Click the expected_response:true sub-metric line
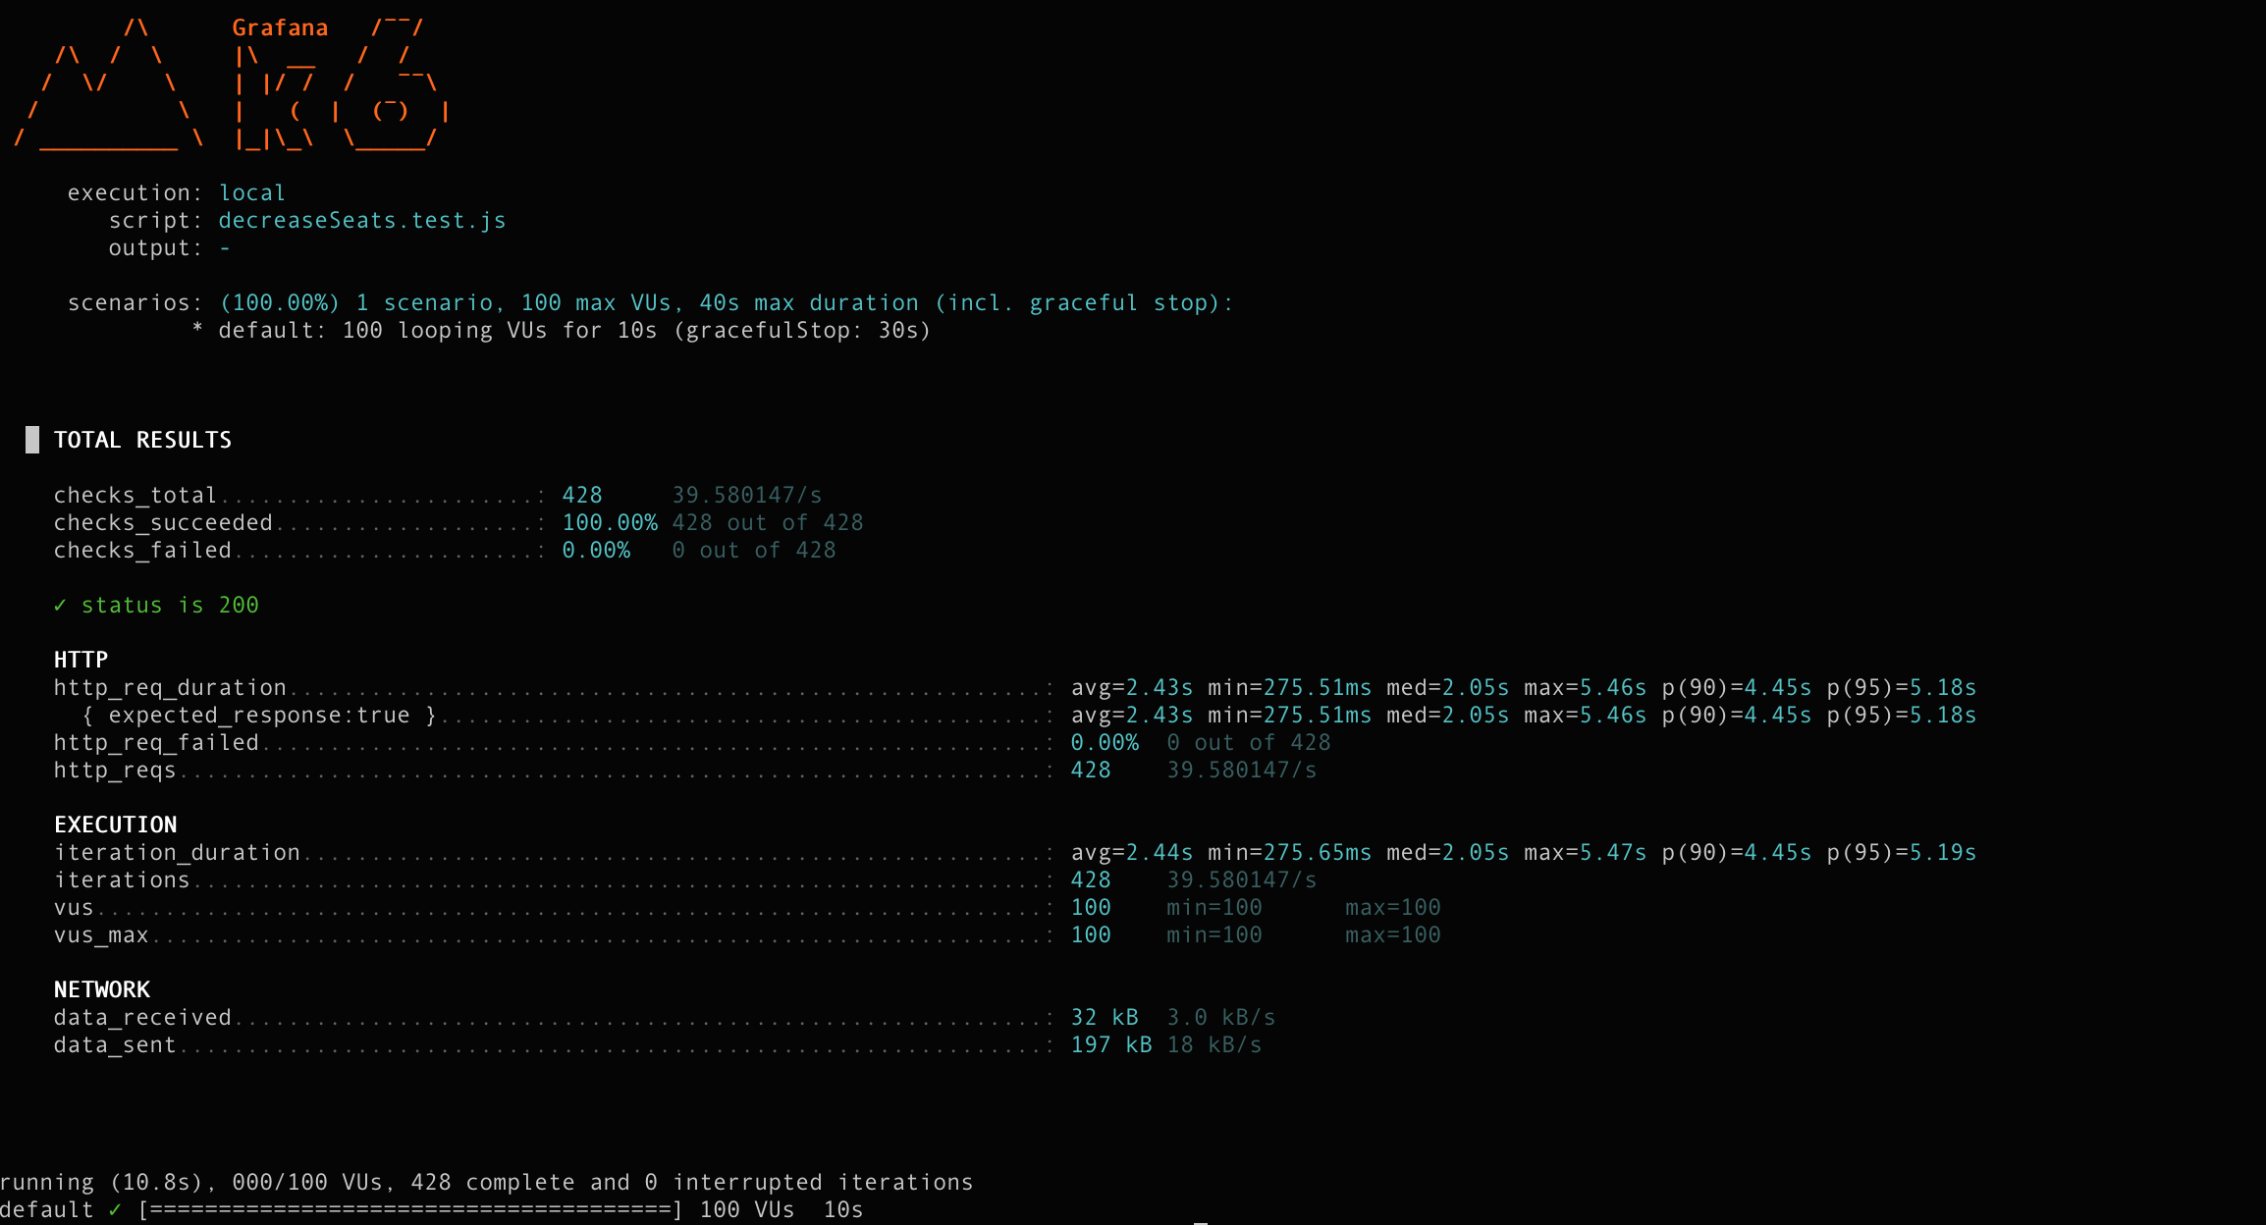 [x=259, y=716]
